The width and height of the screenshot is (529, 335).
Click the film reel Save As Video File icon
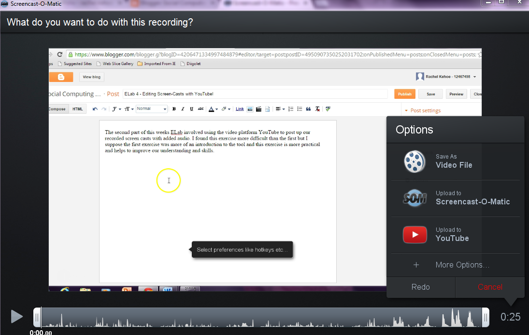[x=415, y=161]
